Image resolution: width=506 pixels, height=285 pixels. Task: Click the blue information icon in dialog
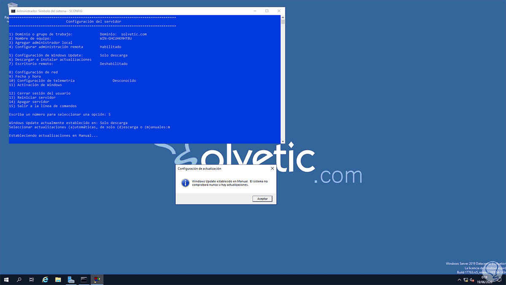click(185, 183)
